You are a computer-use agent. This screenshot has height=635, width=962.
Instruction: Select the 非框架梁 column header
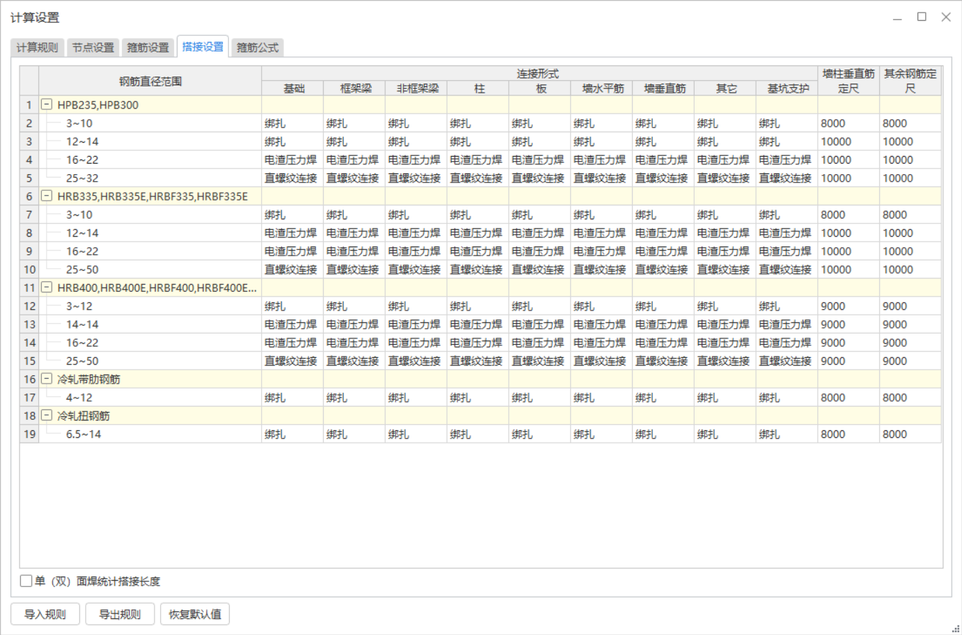click(418, 88)
